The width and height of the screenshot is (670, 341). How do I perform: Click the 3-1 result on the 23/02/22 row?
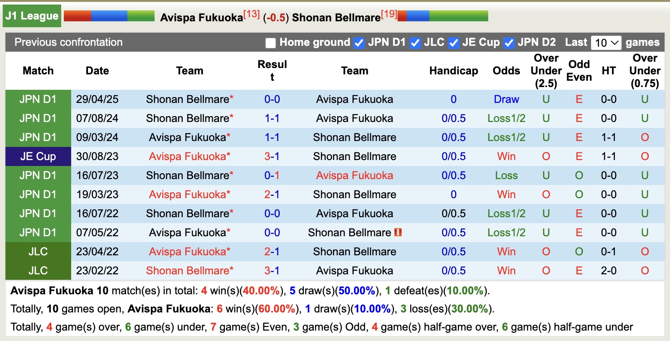tap(272, 270)
